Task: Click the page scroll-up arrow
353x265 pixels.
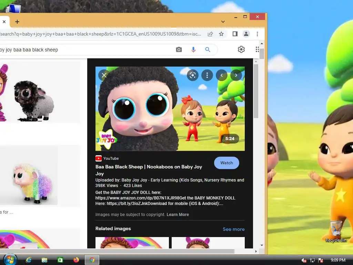Action: (x=262, y=43)
